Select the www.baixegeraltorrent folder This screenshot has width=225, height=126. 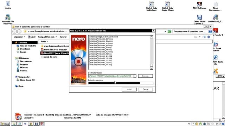55,46
